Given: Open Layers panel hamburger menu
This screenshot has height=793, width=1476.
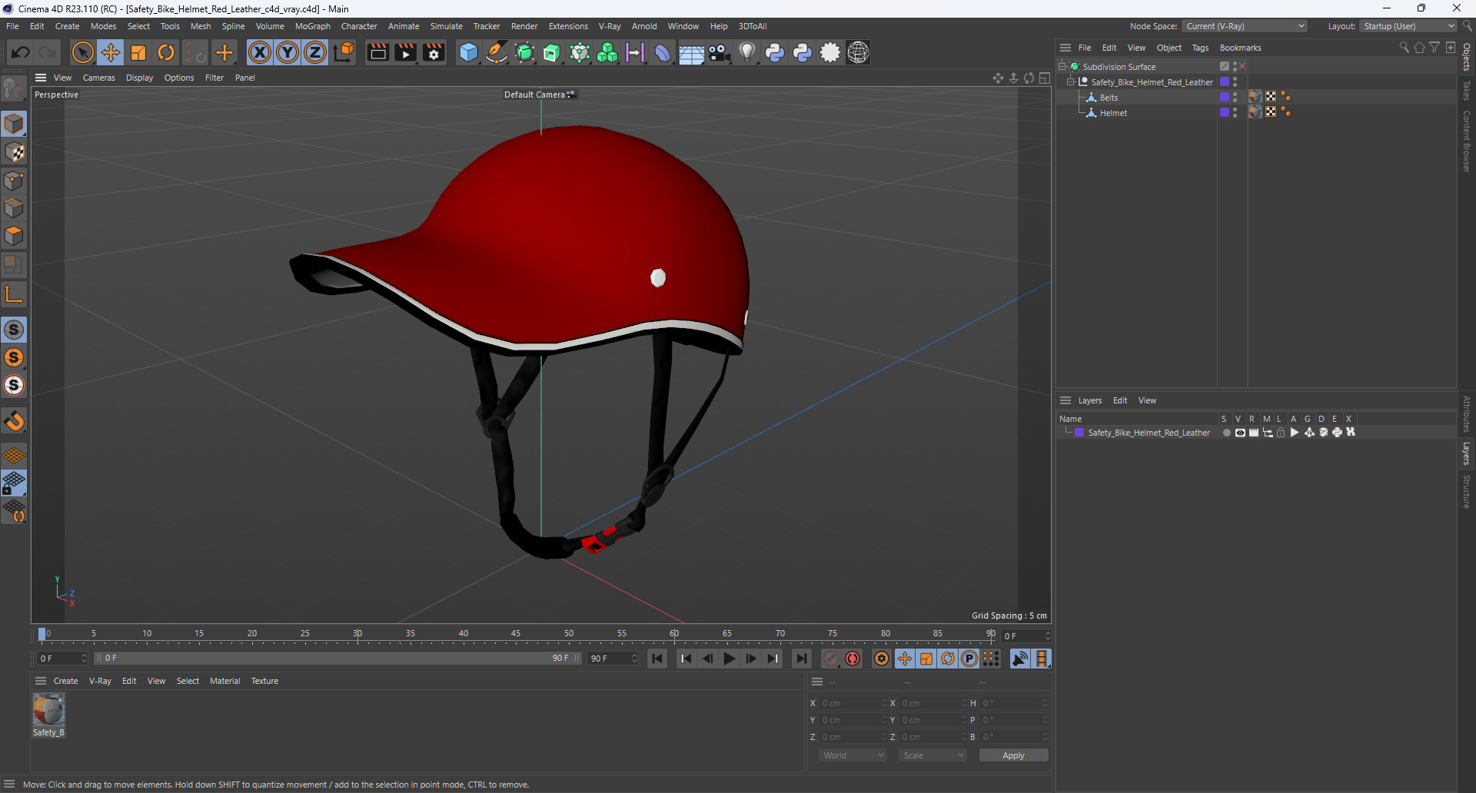Looking at the screenshot, I should tap(1065, 400).
